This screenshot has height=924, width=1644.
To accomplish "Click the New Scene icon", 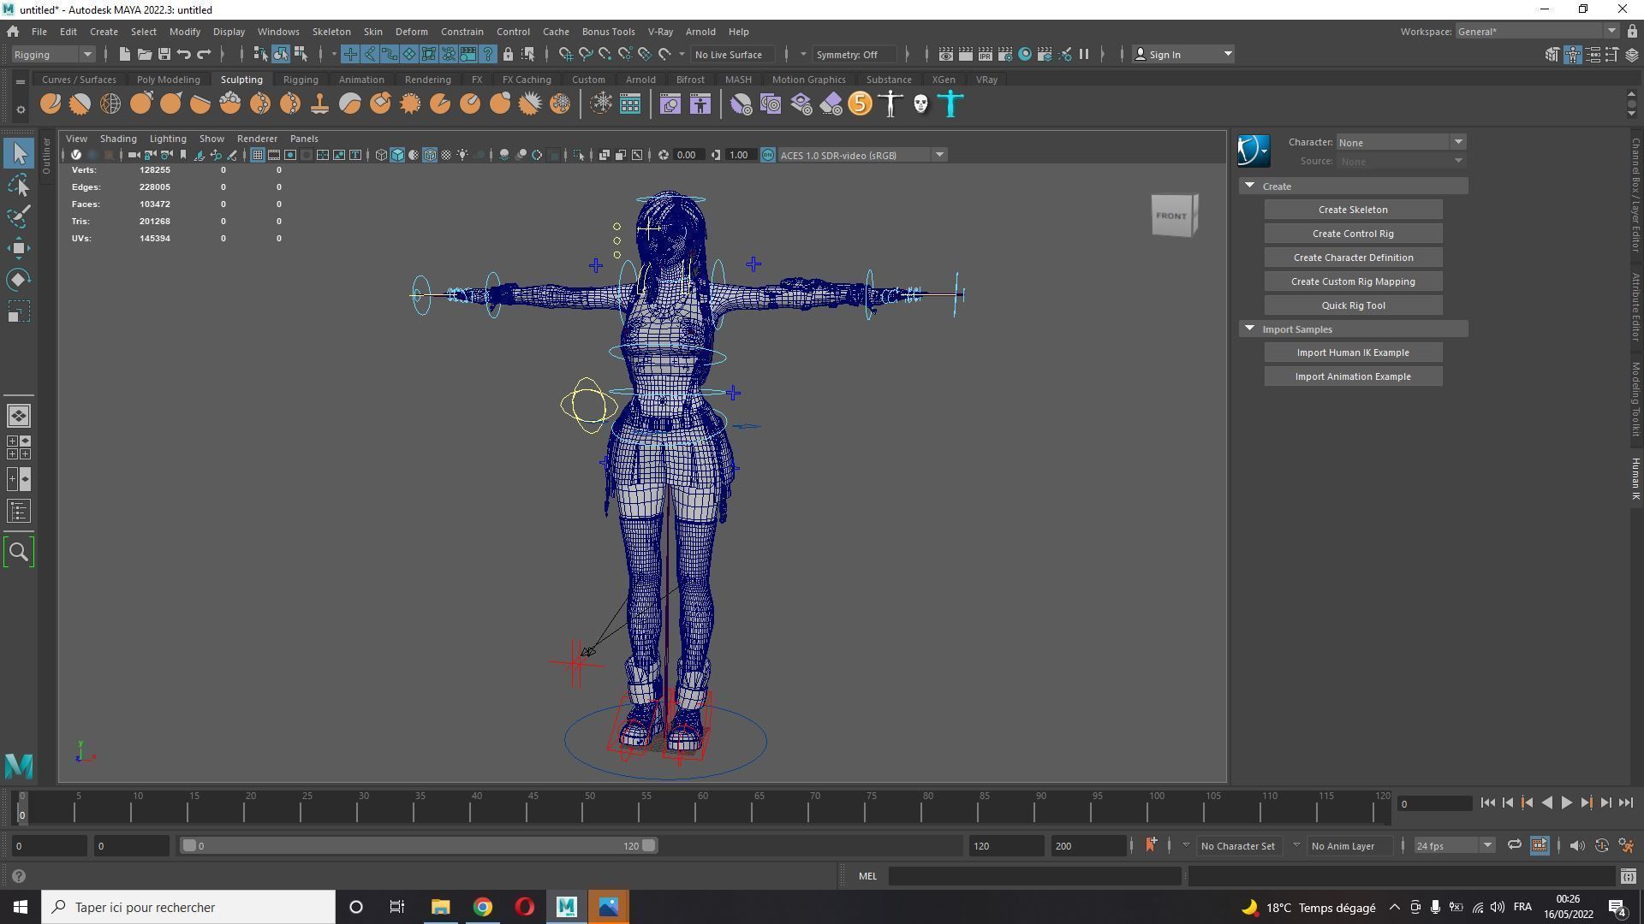I will pyautogui.click(x=125, y=54).
